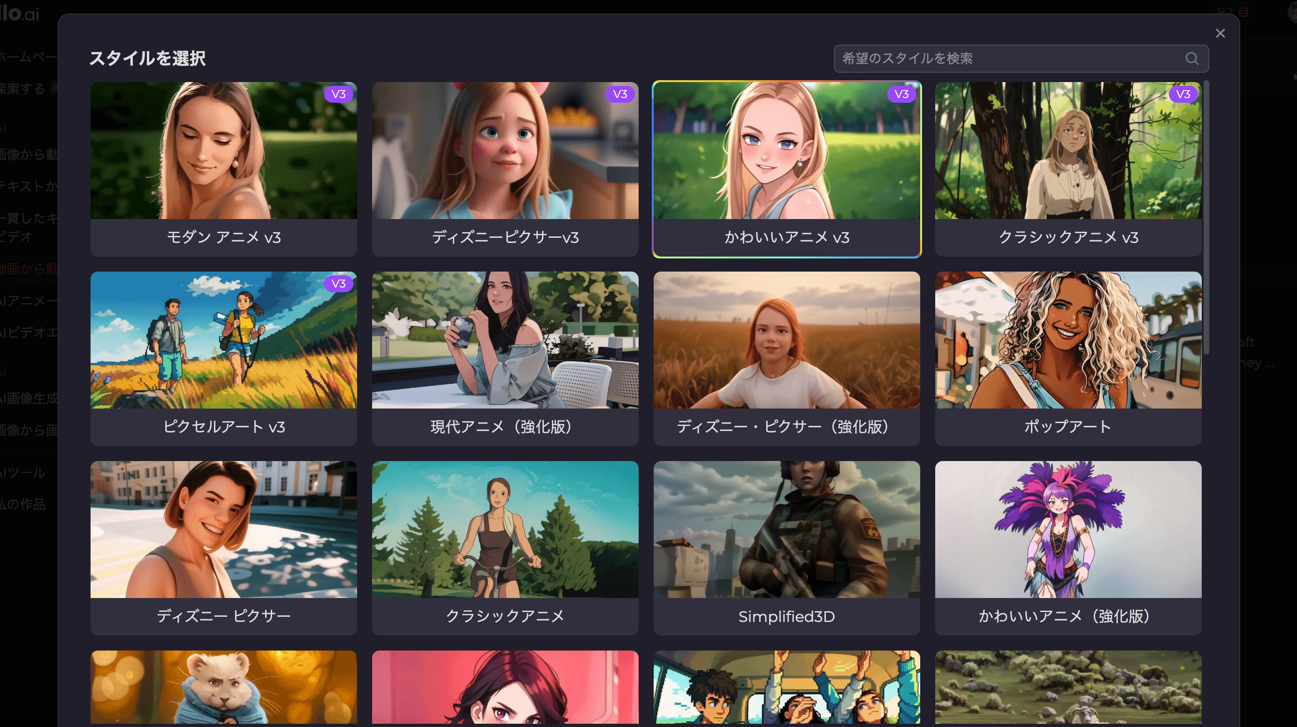Viewport: 1297px width, 727px height.
Task: Select the ディズニー ピクサー style
Action: click(223, 547)
